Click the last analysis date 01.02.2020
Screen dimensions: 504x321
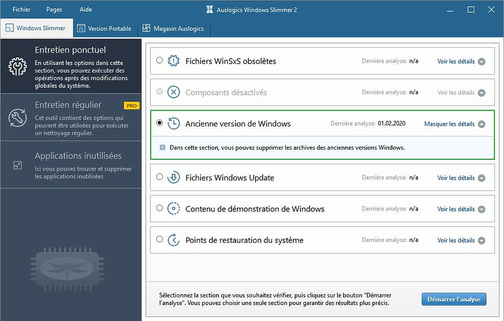coord(391,123)
